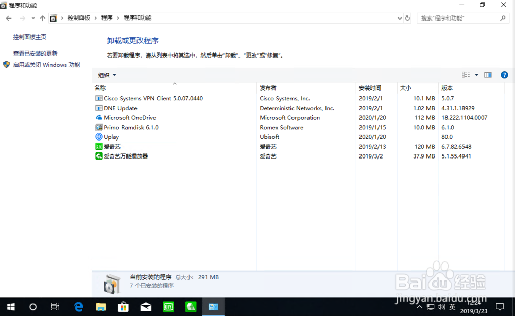Select the Uplay entry name
This screenshot has width=515, height=316.
coord(111,137)
